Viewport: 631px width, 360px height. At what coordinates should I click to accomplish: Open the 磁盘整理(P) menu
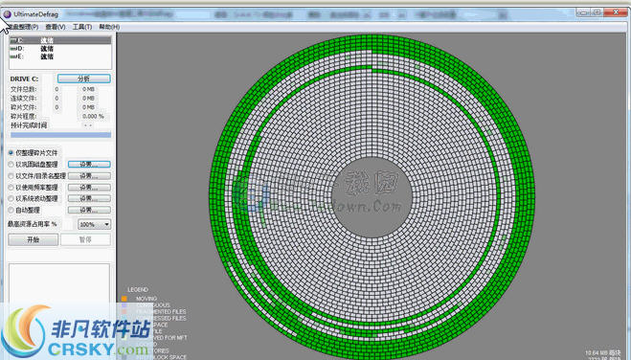click(23, 27)
